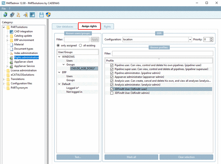Screen dimensions: 221x164
Task: Select the 'all existing' radio button
Action: [x=80, y=45]
